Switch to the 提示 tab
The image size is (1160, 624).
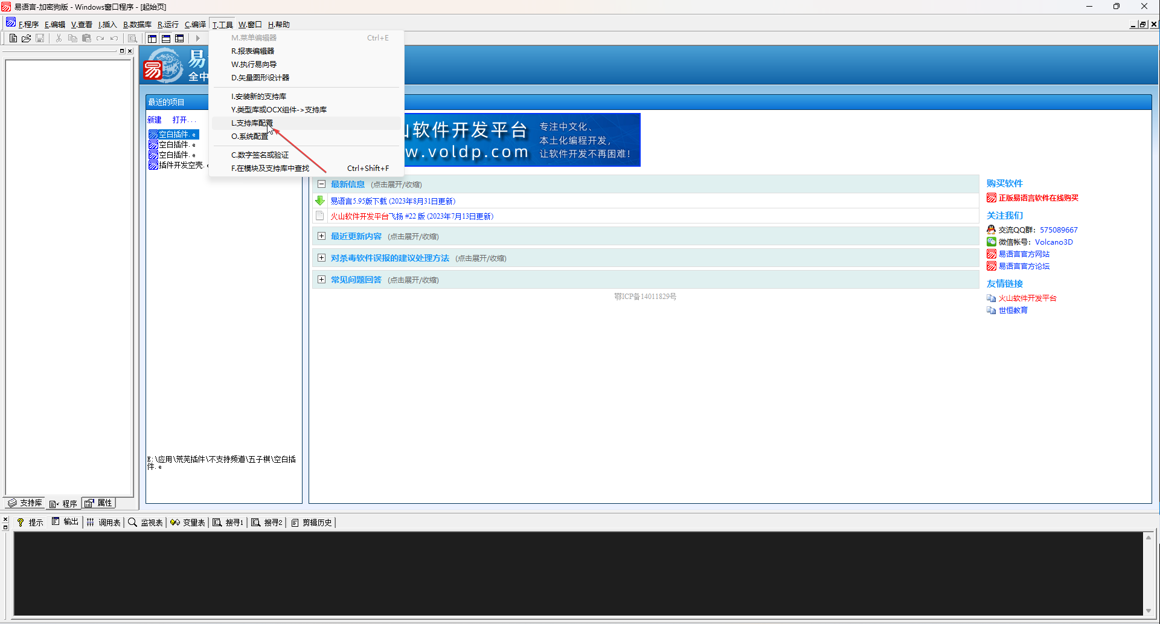30,523
